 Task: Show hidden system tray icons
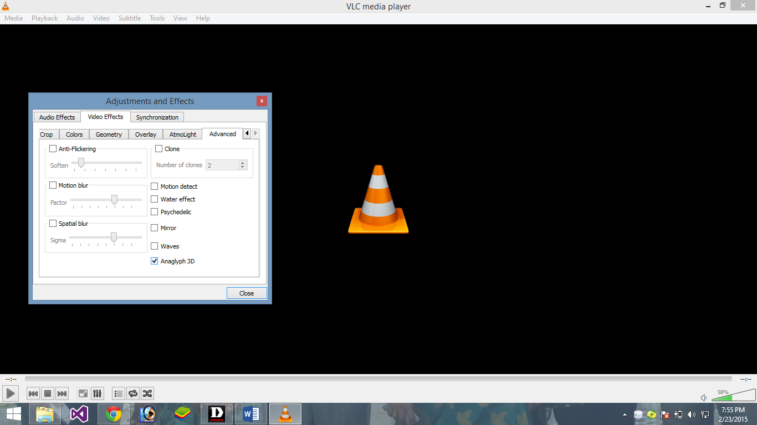[x=625, y=414]
